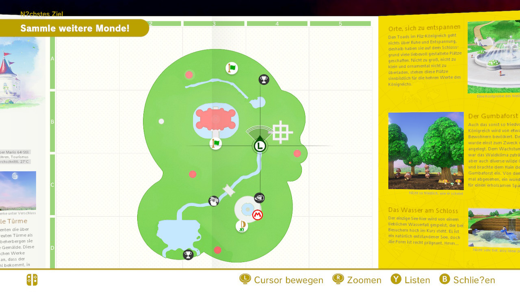Select grid row label A
The width and height of the screenshot is (520, 292).
coord(52,58)
